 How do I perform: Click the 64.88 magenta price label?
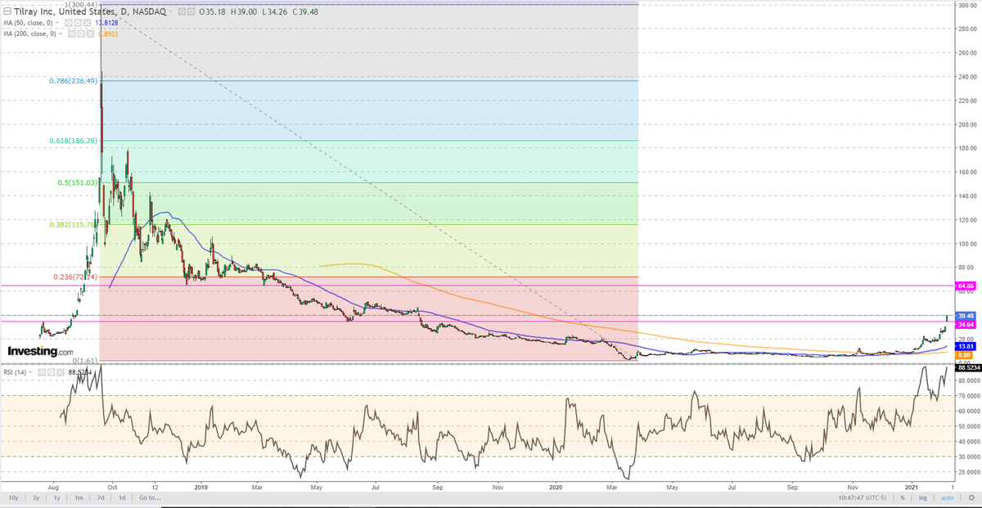(x=966, y=286)
